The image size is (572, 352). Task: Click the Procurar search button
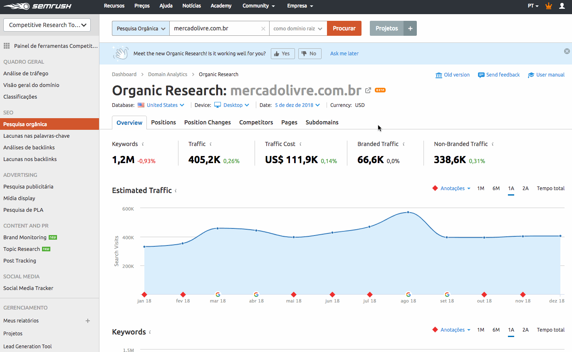[x=344, y=28]
